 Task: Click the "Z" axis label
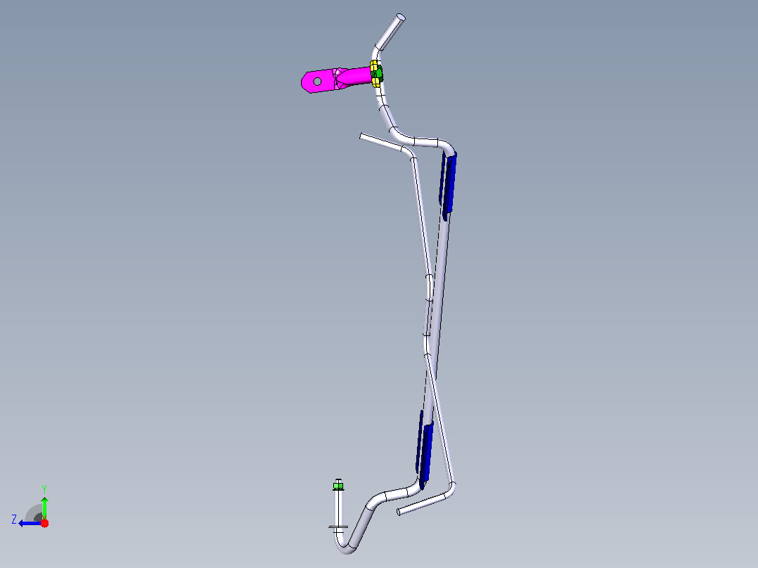(14, 519)
